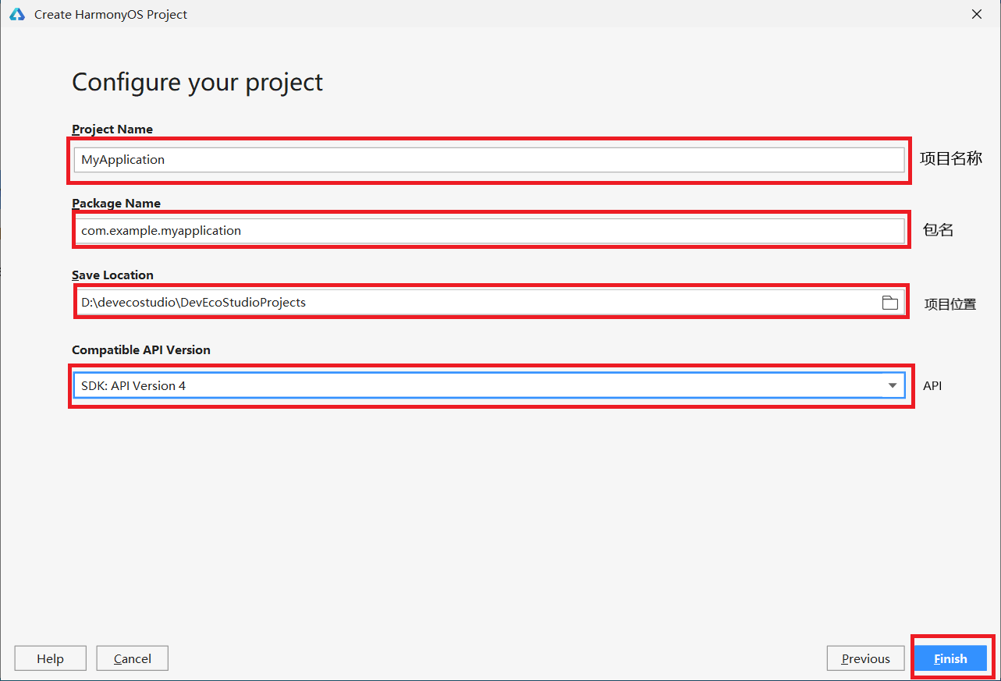Click the Cancel button
The width and height of the screenshot is (1001, 681).
click(x=133, y=659)
